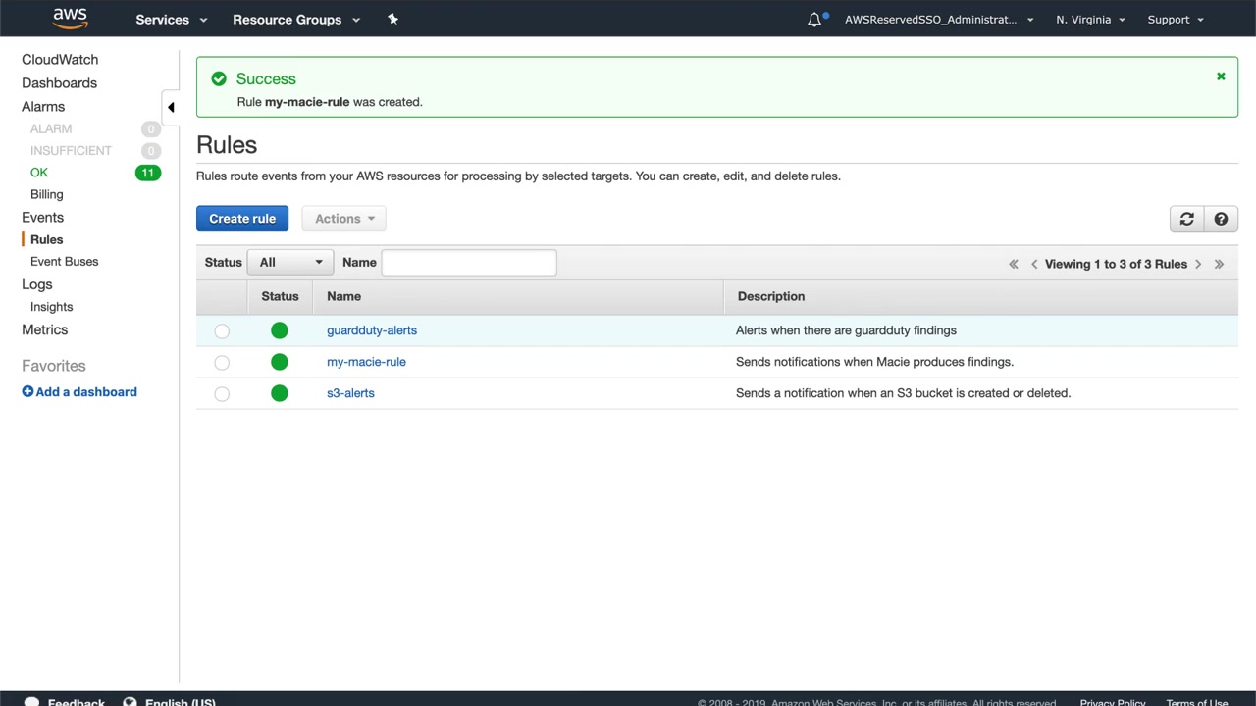
Task: Select the s3-alerts radio button
Action: [x=222, y=394]
